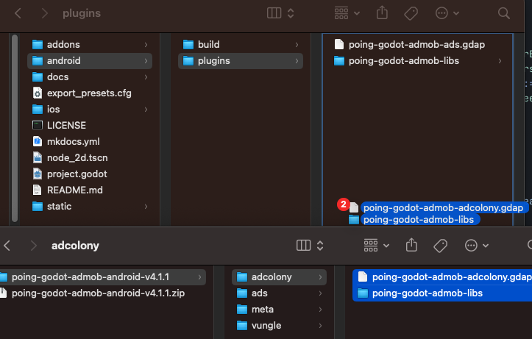Select poing-godot-admob-adcolony.gdap in adcolony window
Image resolution: width=532 pixels, height=339 pixels.
[442, 277]
